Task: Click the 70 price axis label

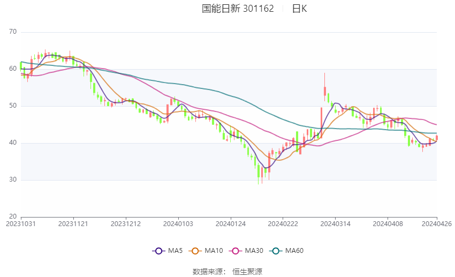Action: coord(13,32)
